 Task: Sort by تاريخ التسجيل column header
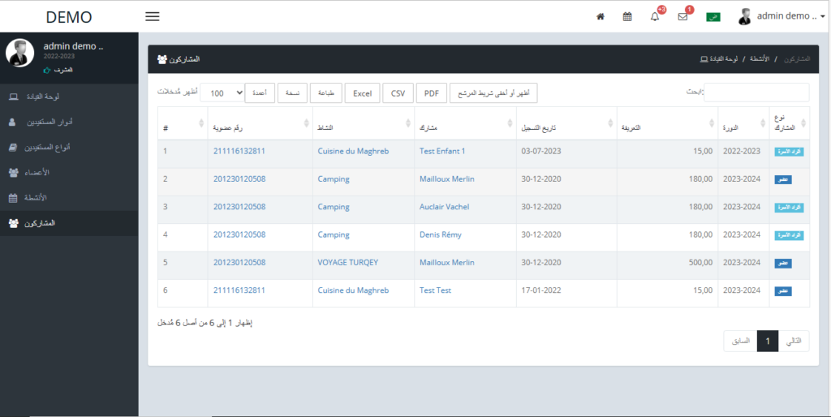[x=566, y=123]
